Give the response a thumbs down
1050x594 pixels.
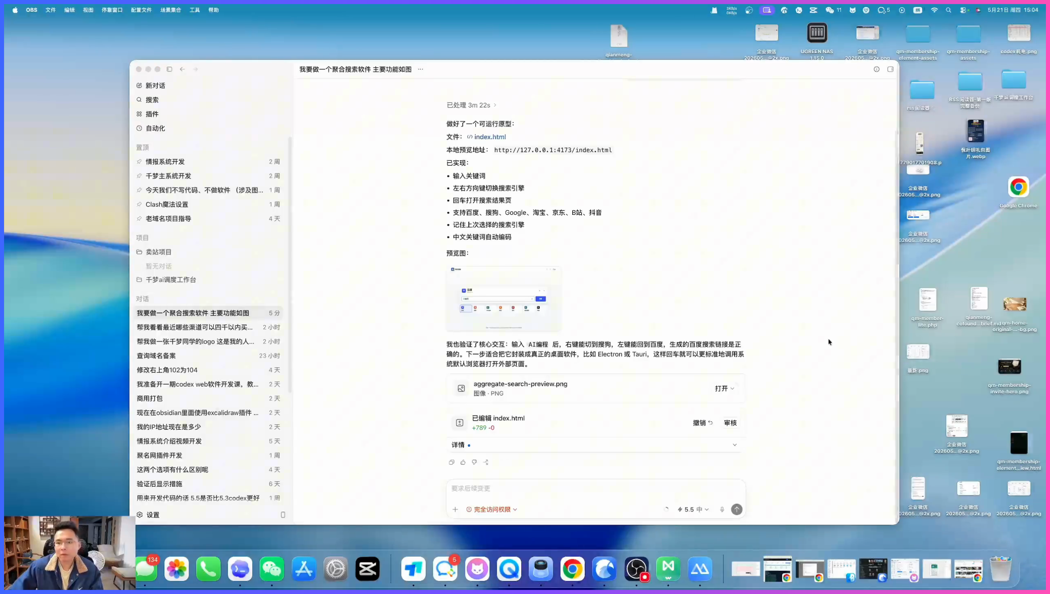coord(475,462)
